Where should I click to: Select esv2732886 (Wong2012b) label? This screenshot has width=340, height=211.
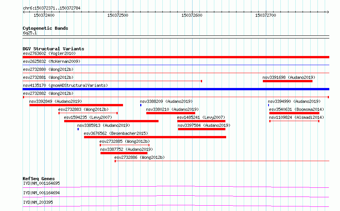click(x=139, y=157)
